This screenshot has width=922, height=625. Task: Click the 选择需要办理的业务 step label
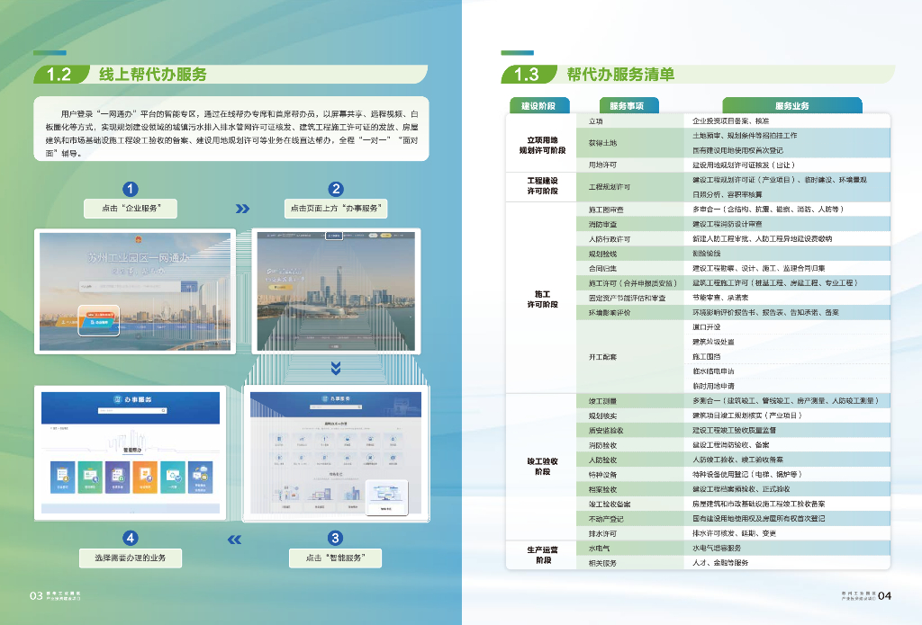(131, 558)
